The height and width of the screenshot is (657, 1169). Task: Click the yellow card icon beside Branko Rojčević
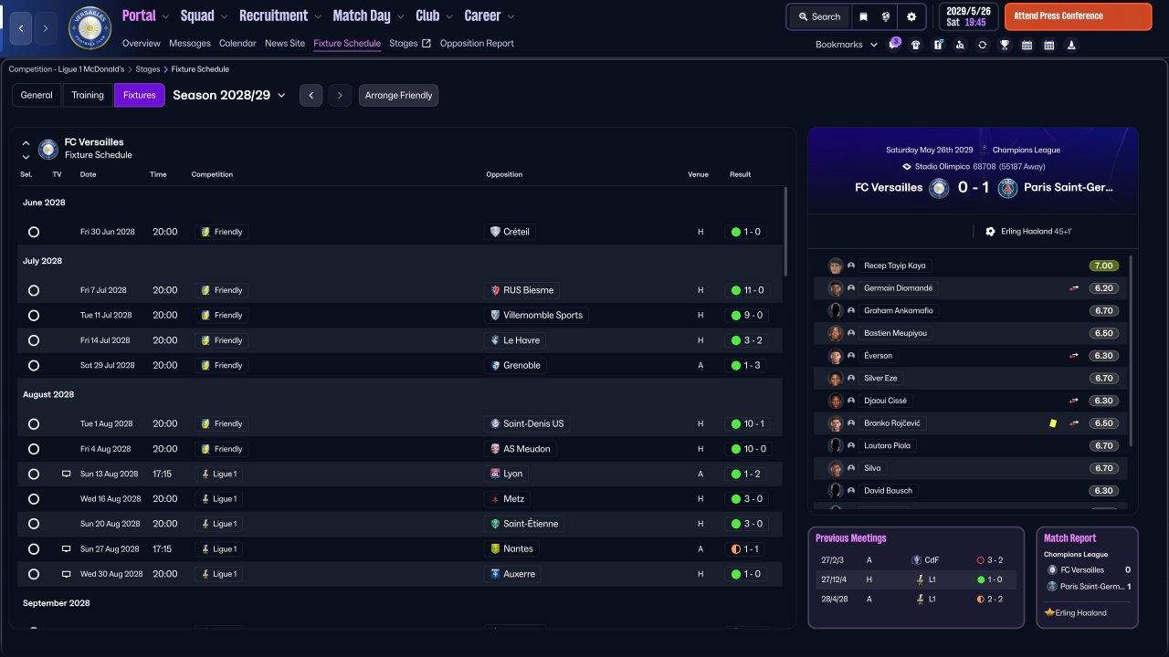click(x=1053, y=423)
